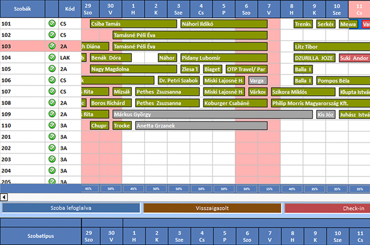Click green check icon for room 105
Screen dimensions: 370x245
point(52,69)
